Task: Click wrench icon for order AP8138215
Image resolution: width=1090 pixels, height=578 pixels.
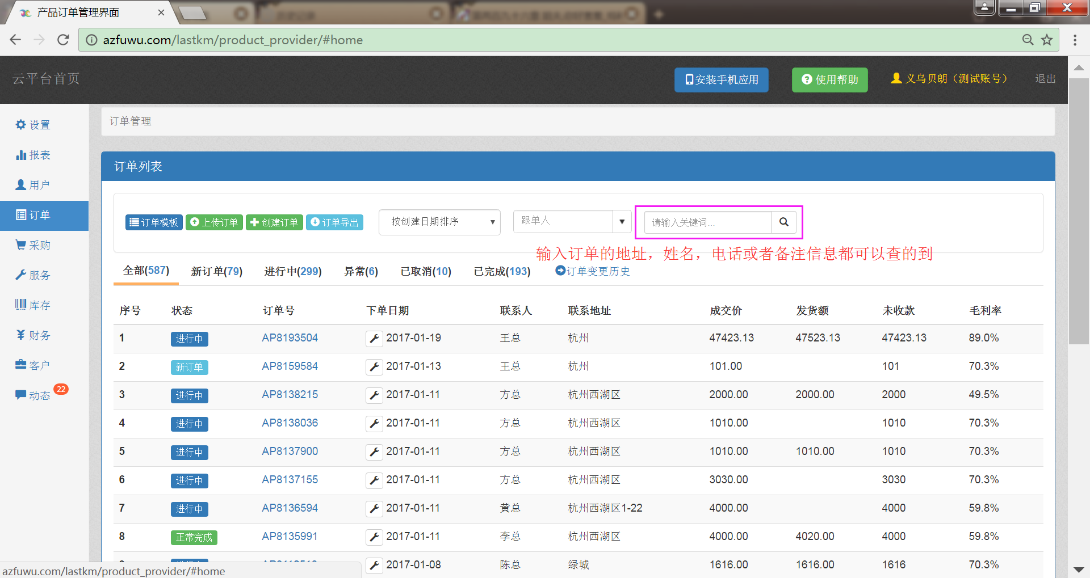Action: (x=374, y=395)
